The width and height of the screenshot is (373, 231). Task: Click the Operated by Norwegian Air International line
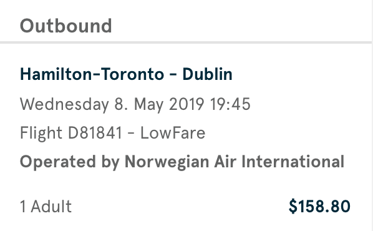coord(182,162)
